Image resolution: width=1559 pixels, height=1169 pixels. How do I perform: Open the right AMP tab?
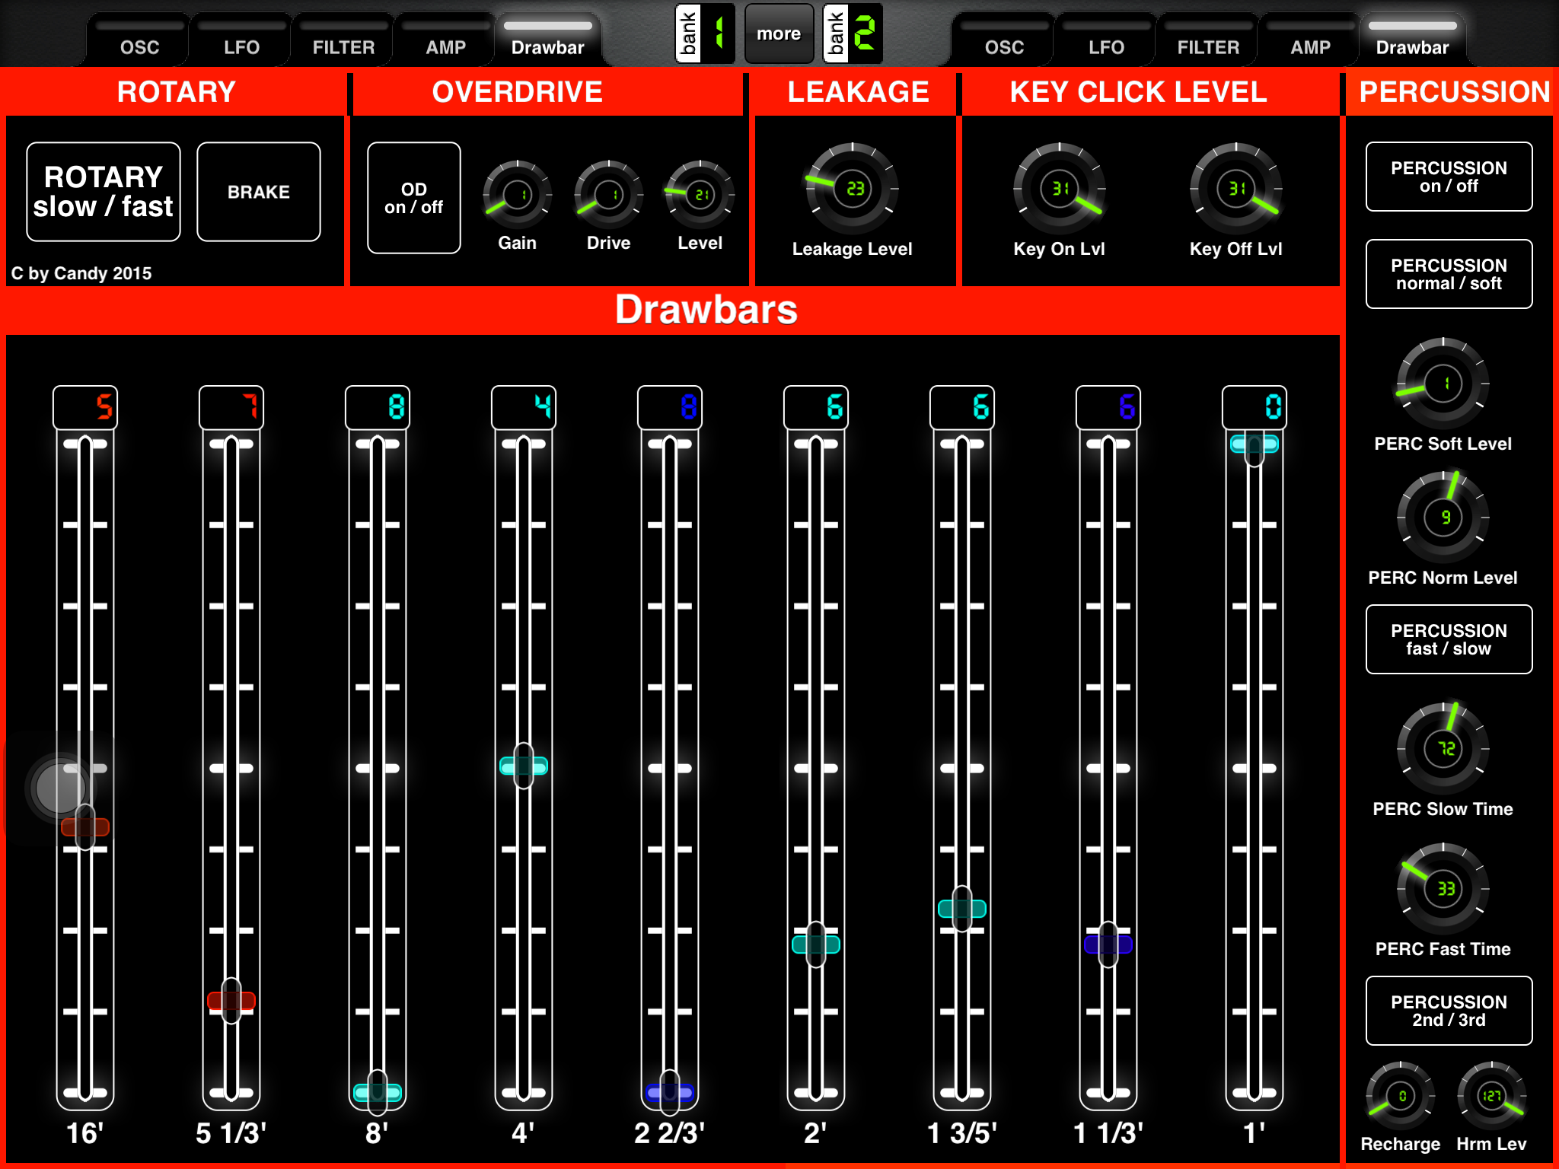coord(1310,40)
